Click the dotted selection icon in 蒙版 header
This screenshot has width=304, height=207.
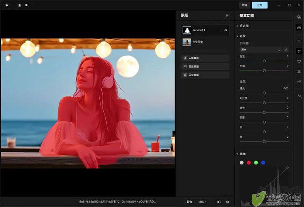pyautogui.click(x=228, y=15)
